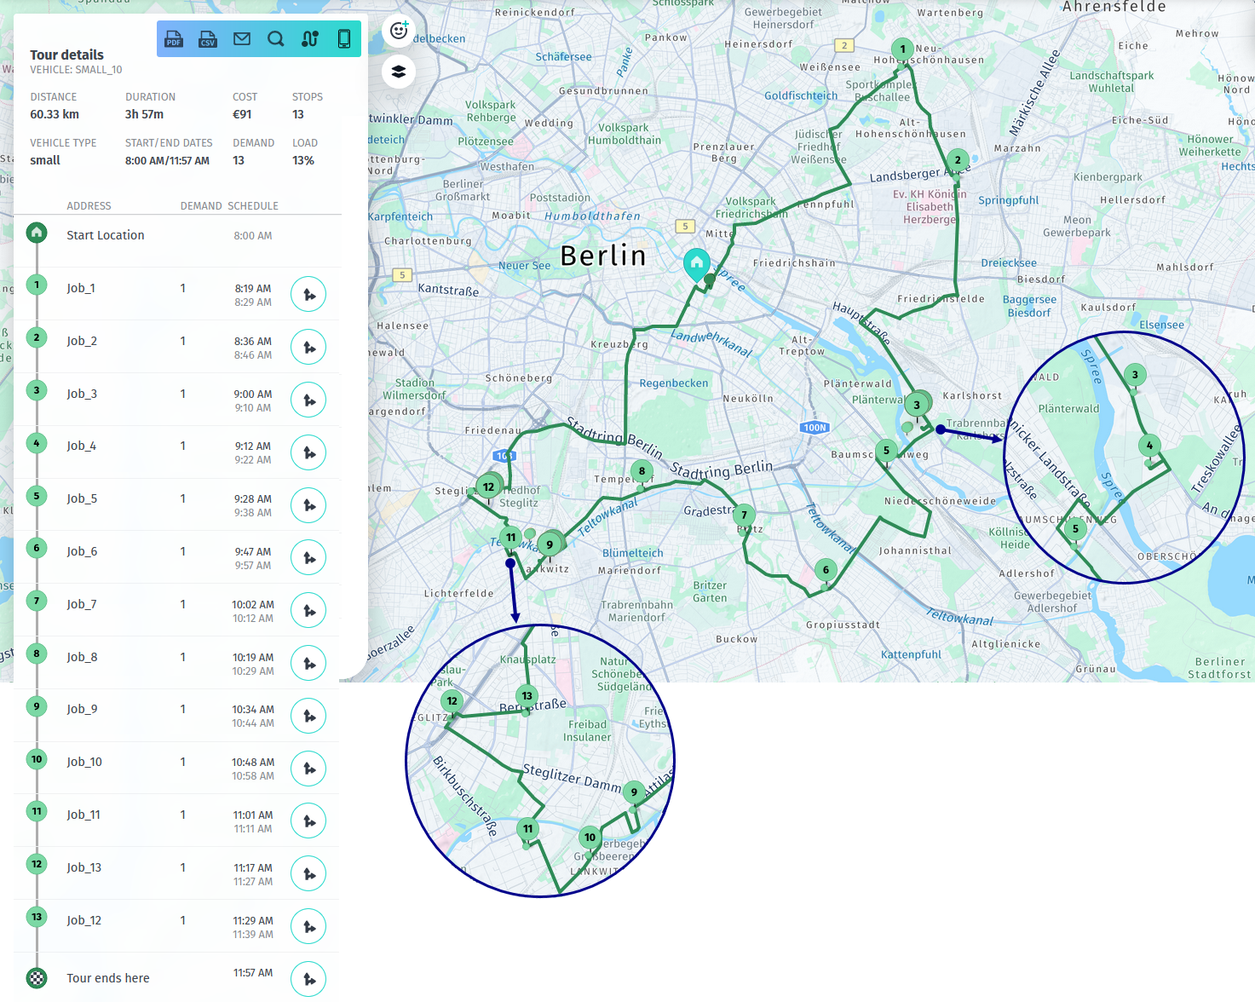
Task: Select the Job_5 address entry
Action: (x=82, y=498)
